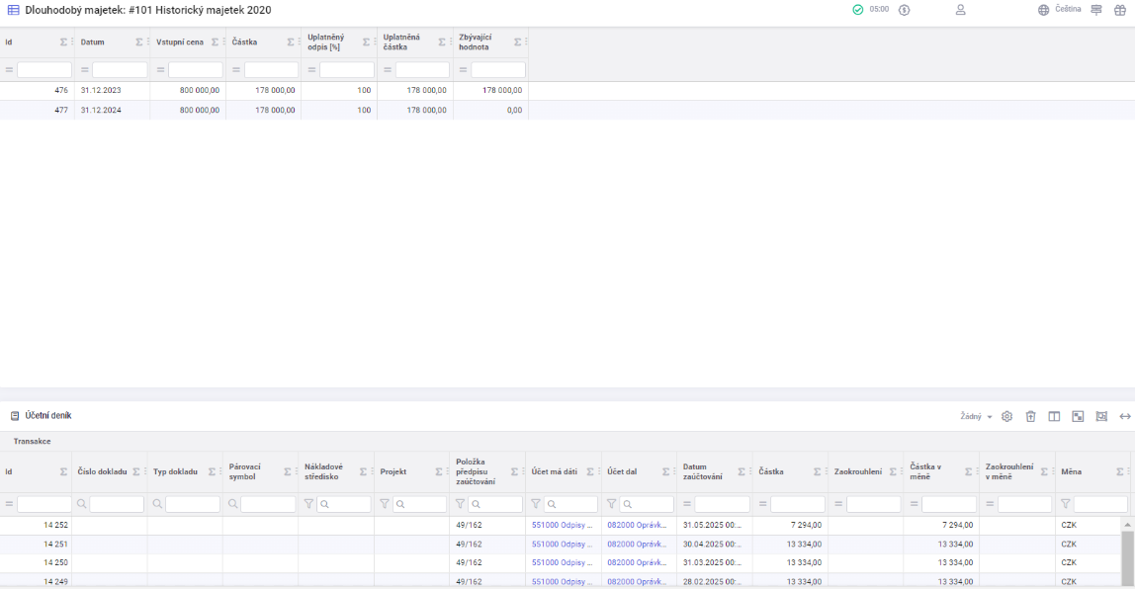Click the column menu dots on Částka header in top table
Viewport: 1135px width, 589px height.
coord(300,42)
